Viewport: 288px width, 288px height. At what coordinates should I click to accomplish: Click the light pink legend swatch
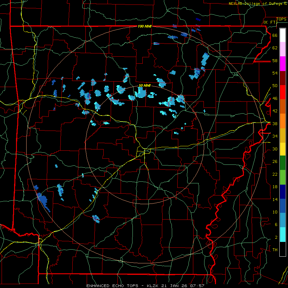point(283,49)
